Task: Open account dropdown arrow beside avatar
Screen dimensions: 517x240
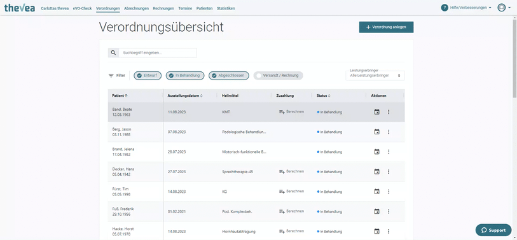Action: coord(509,8)
